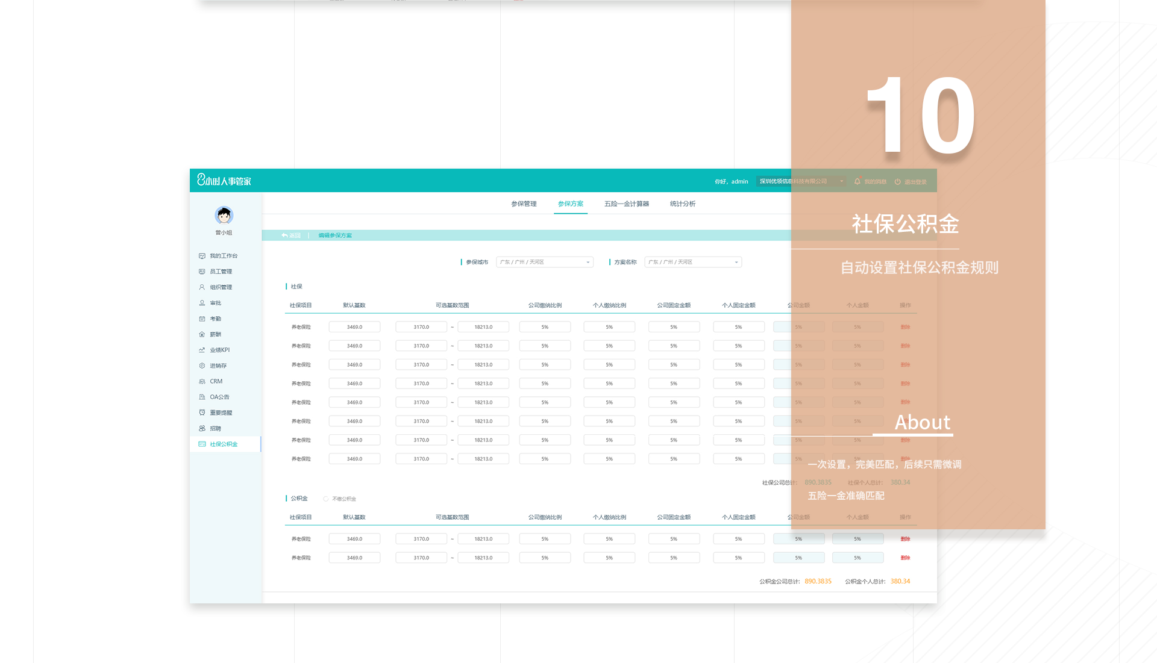Open 我的工作台 in the sidebar
The height and width of the screenshot is (663, 1157).
point(223,256)
